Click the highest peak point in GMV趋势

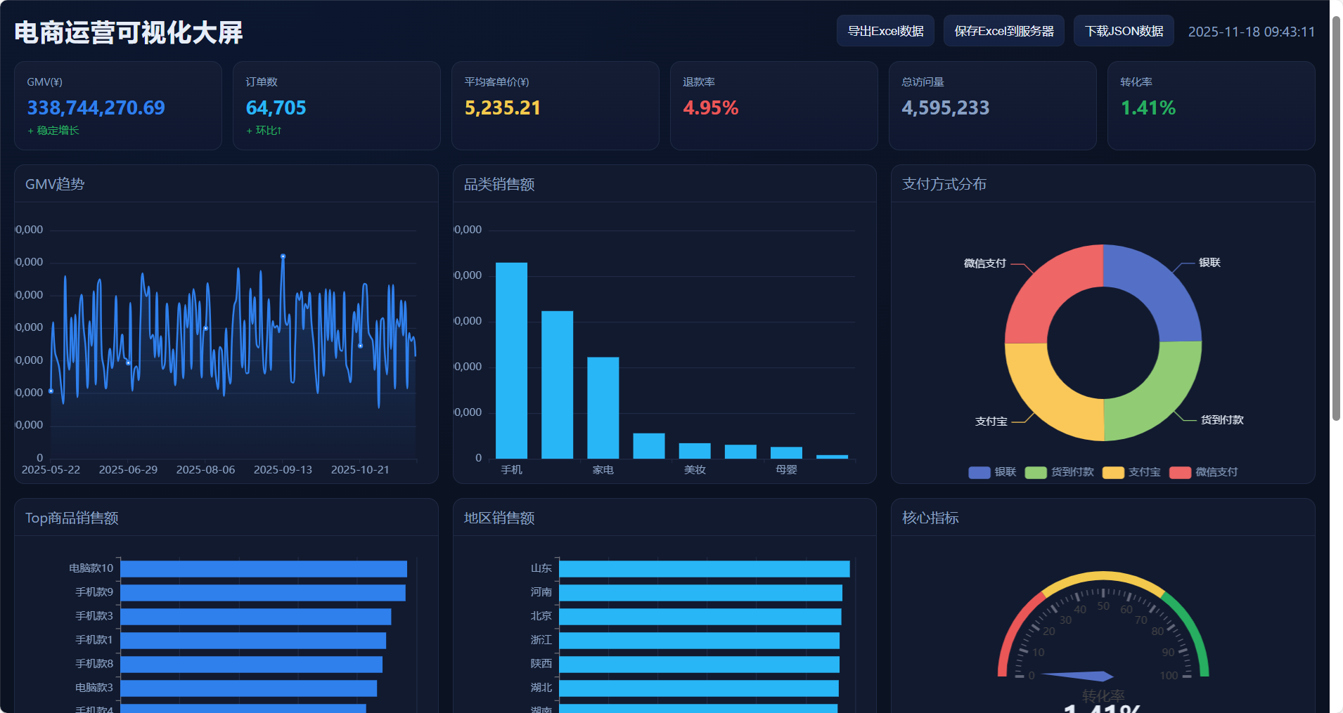[283, 256]
